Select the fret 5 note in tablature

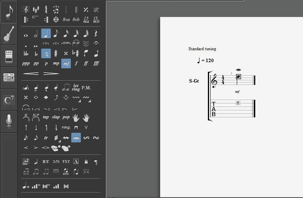[238, 103]
